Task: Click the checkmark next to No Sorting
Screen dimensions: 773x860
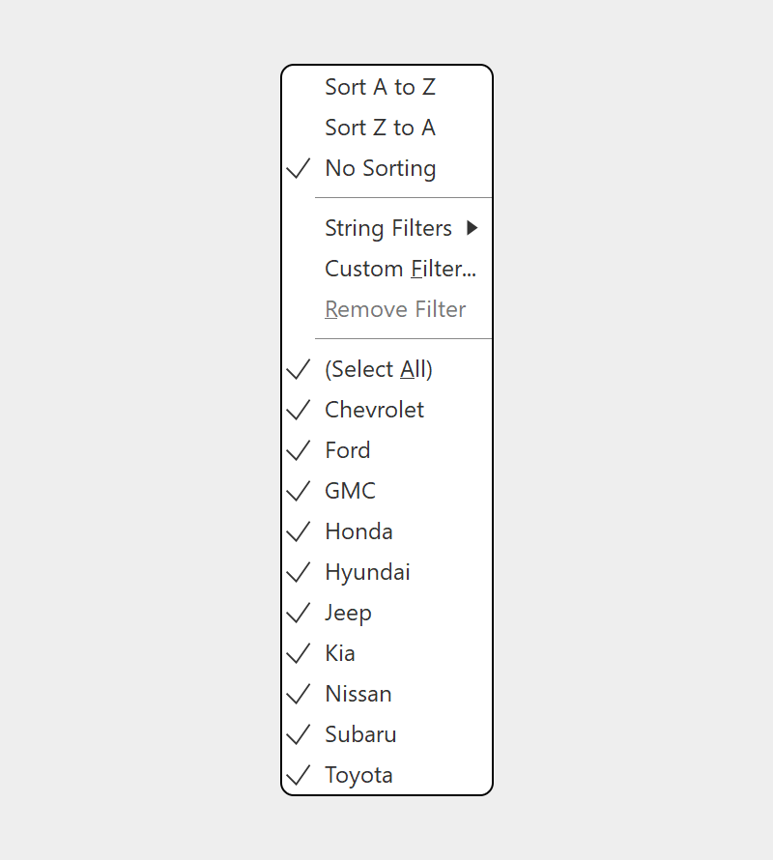Action: coord(299,168)
